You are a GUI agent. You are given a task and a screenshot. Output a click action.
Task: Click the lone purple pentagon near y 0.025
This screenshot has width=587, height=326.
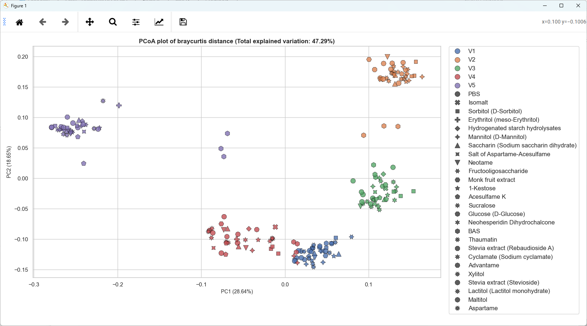[x=84, y=163]
